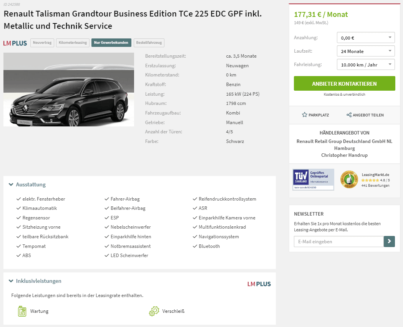The height and width of the screenshot is (327, 403).
Task: Submit newsletter with the arrow button
Action: coord(389,241)
